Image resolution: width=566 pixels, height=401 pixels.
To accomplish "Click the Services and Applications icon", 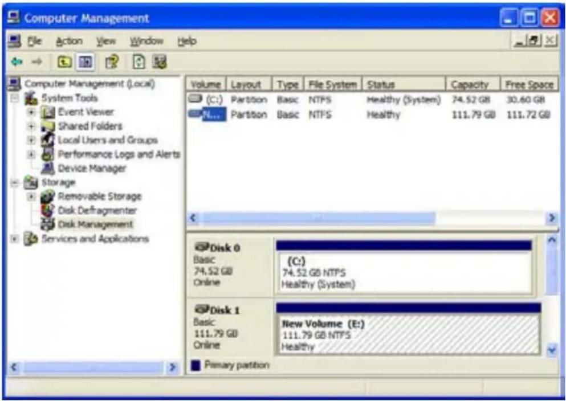I will click(31, 239).
